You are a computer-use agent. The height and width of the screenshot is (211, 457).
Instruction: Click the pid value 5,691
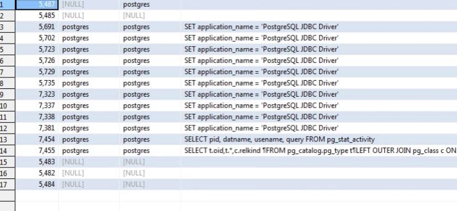click(37, 27)
